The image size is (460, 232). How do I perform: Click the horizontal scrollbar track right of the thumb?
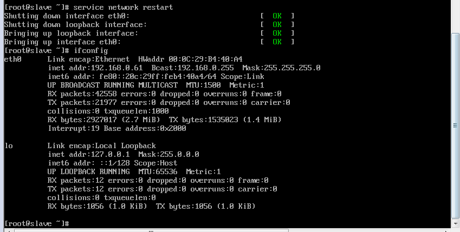tap(366, 230)
